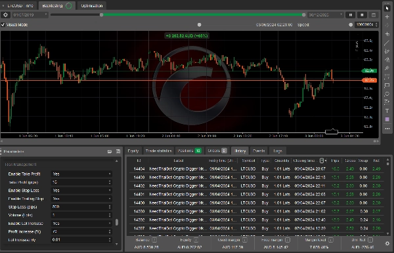Click the orange price line label

[x=369, y=80]
